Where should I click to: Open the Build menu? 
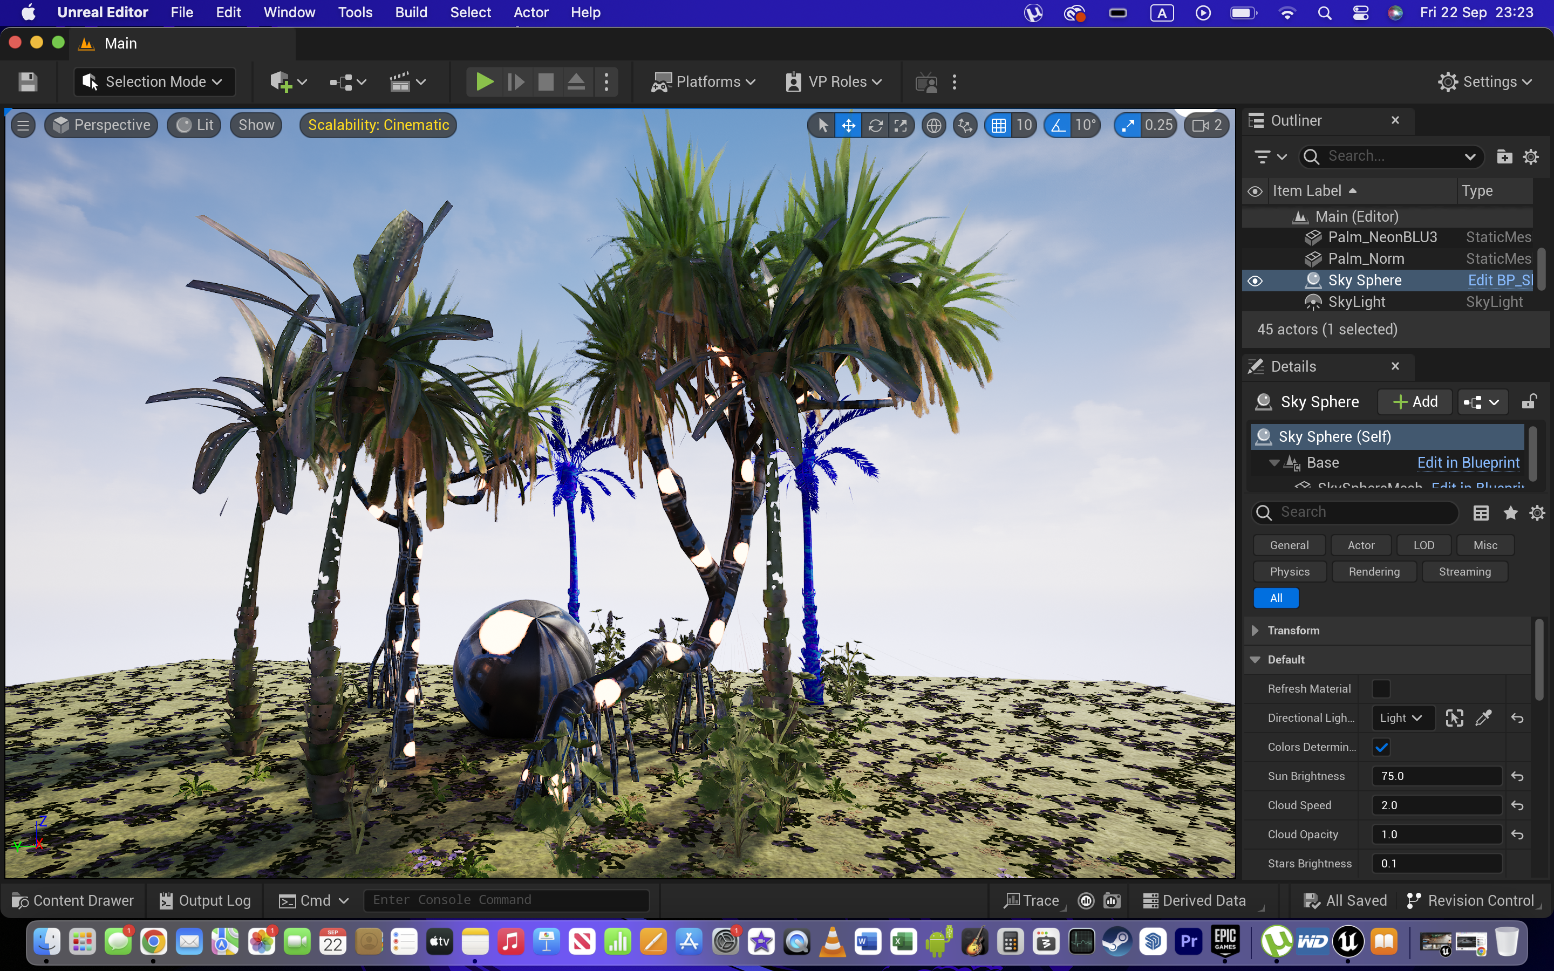411,12
